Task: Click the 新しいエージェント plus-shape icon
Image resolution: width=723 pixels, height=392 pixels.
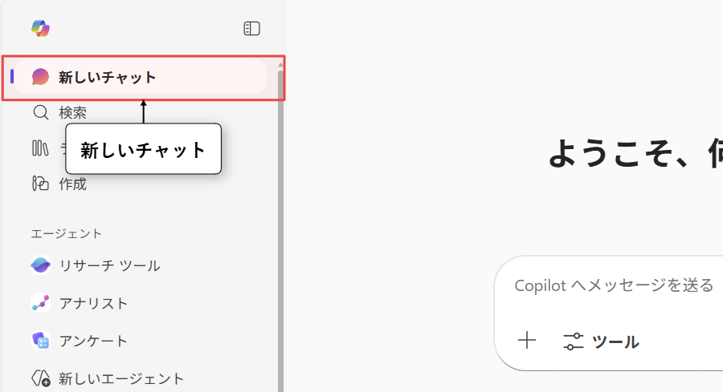Action: click(x=40, y=378)
